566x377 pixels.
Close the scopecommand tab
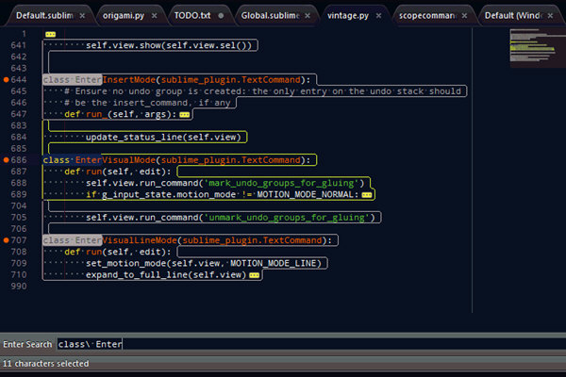464,15
